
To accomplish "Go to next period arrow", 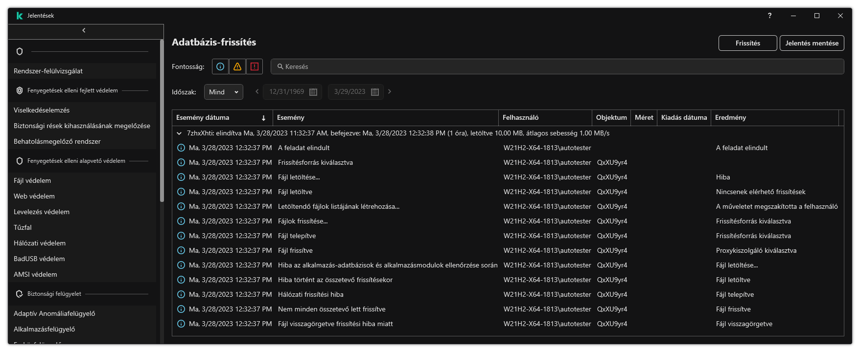I will point(390,91).
